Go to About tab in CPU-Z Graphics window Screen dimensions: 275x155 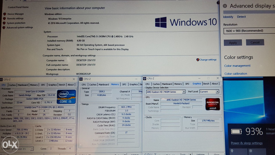(215, 84)
